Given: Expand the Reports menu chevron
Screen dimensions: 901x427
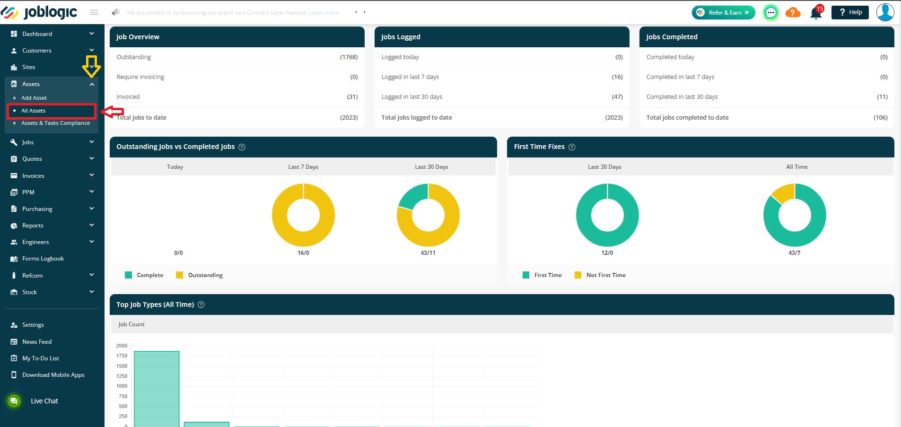Looking at the screenshot, I should click(92, 225).
